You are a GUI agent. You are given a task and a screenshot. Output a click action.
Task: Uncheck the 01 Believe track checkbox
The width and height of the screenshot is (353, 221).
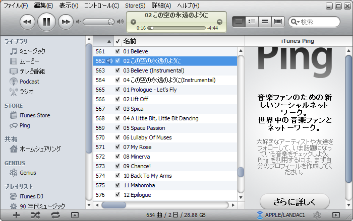click(x=117, y=51)
